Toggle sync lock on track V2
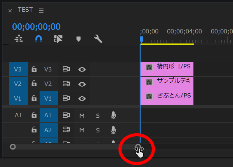233x167 pixels. 66,83
